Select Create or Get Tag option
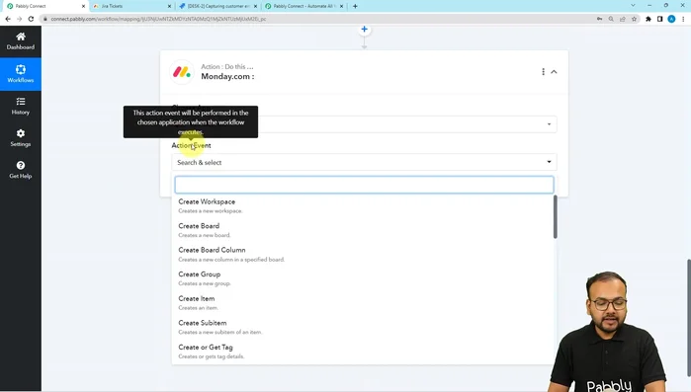Viewport: 691px width, 392px height. tap(364, 352)
